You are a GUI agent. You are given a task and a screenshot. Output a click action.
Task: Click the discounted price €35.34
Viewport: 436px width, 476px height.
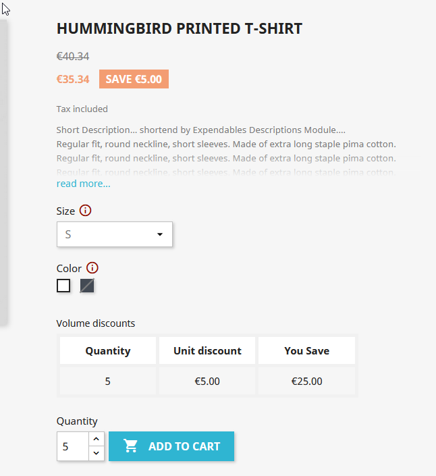click(73, 79)
